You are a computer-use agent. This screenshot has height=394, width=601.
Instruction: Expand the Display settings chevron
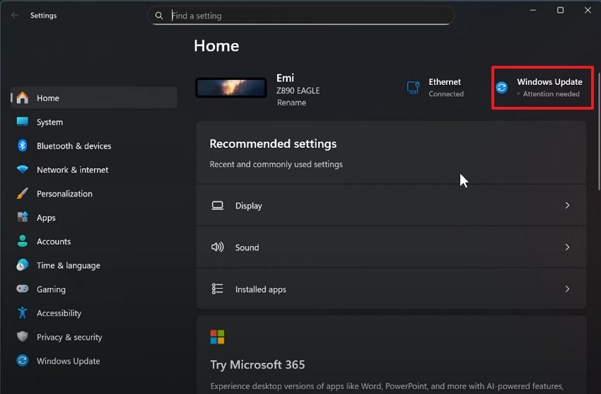point(567,206)
